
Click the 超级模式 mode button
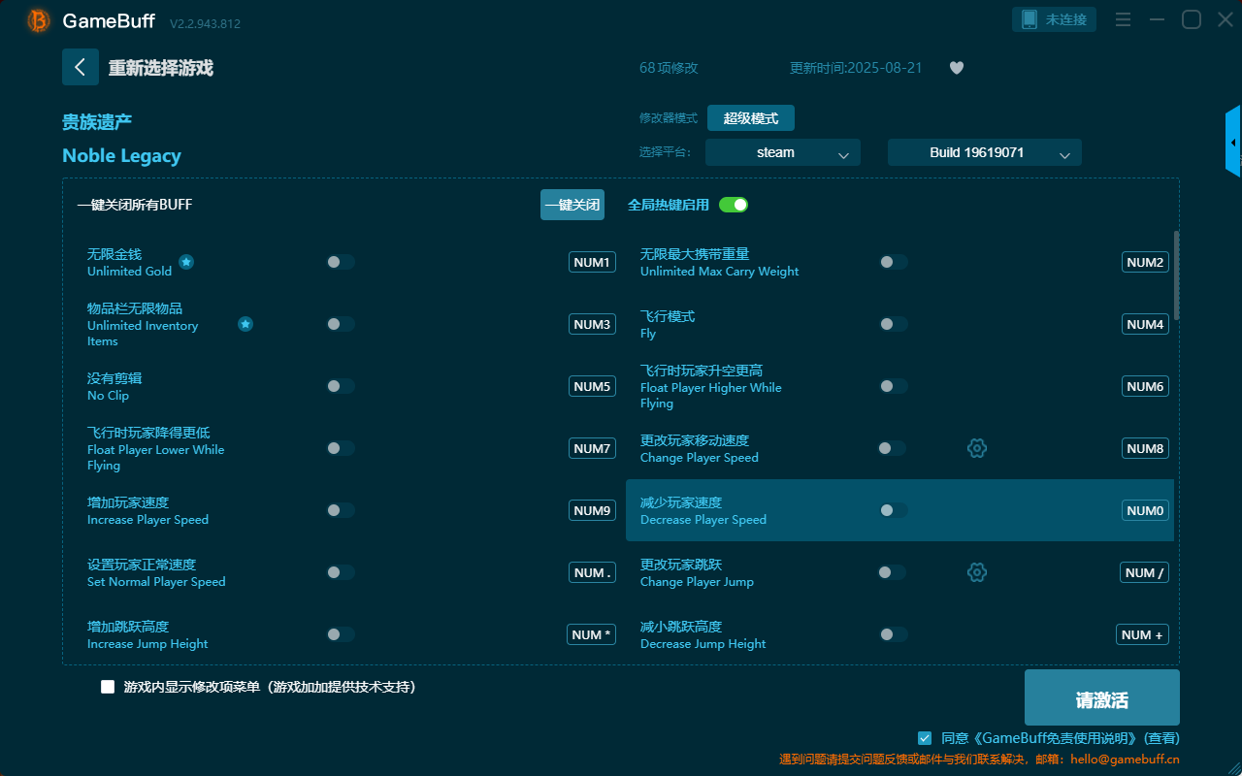coord(751,118)
